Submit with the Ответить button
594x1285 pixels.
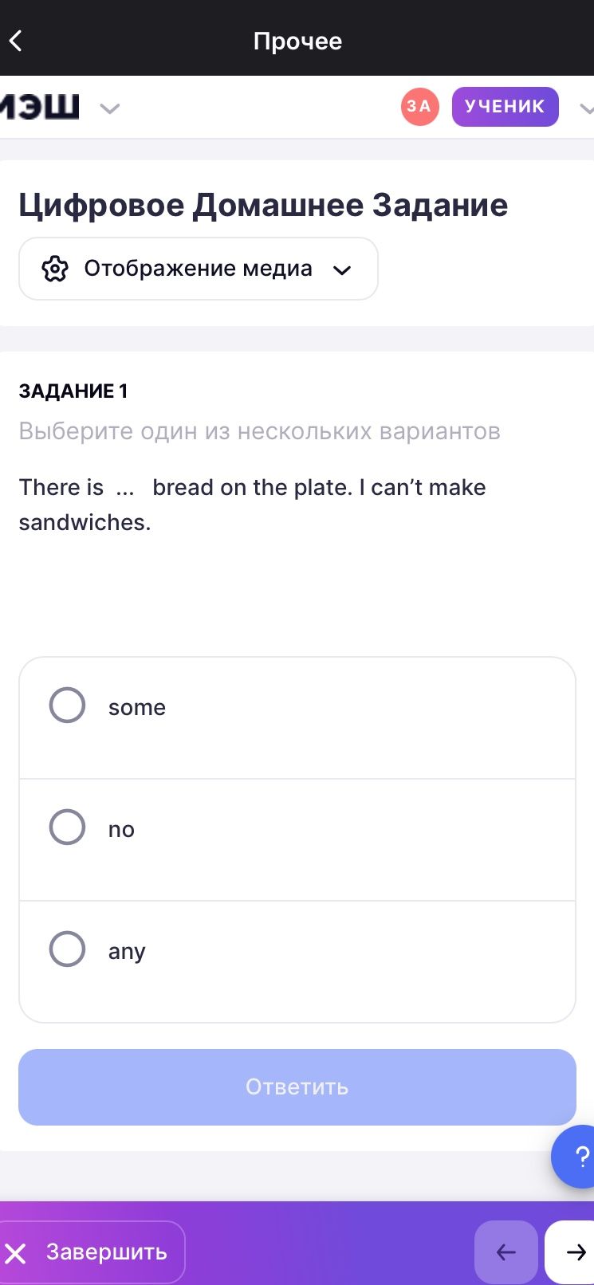[x=297, y=1087]
